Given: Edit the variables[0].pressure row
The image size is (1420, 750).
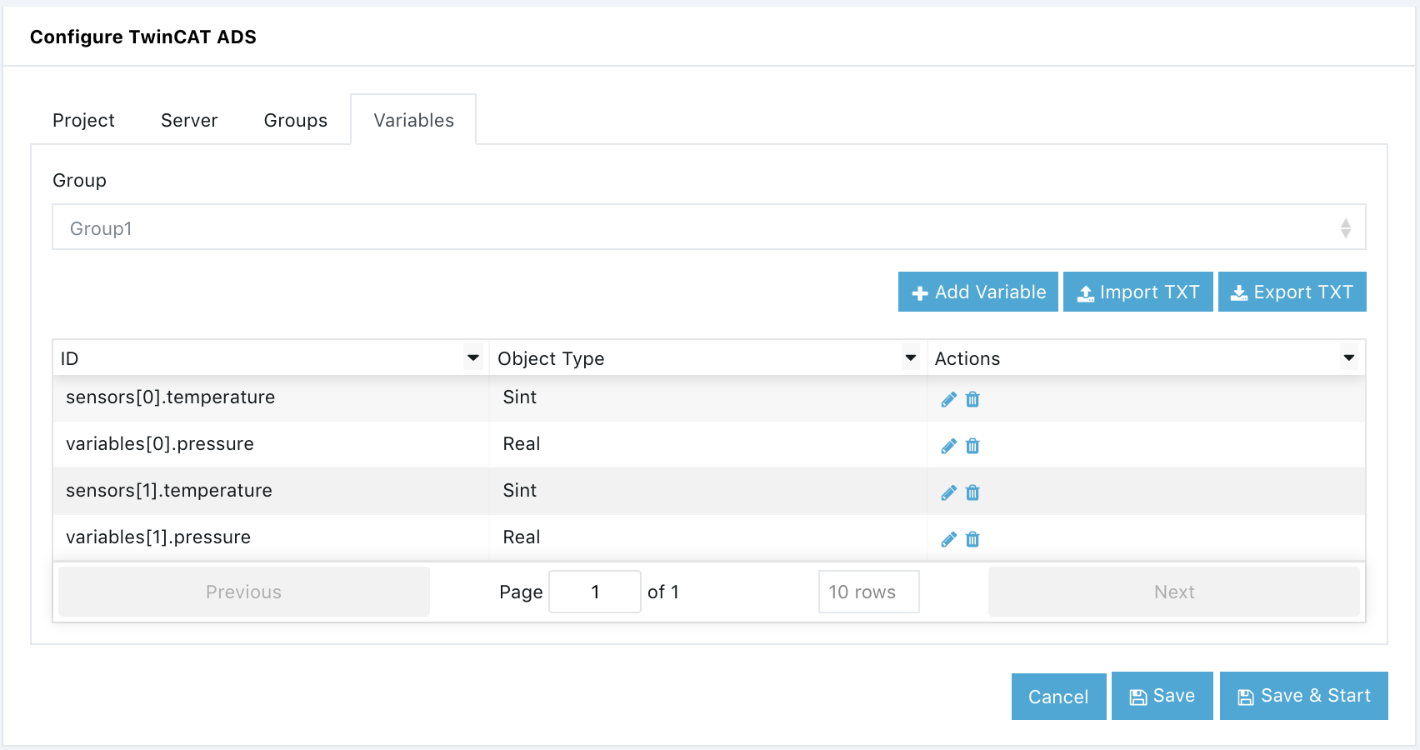Looking at the screenshot, I should pyautogui.click(x=948, y=446).
